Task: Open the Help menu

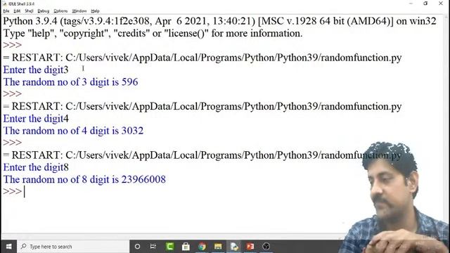Action: pos(95,11)
